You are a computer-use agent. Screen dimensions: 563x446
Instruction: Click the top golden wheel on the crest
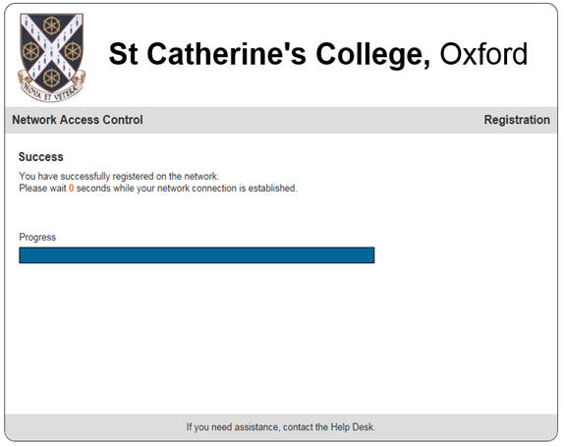(52, 26)
